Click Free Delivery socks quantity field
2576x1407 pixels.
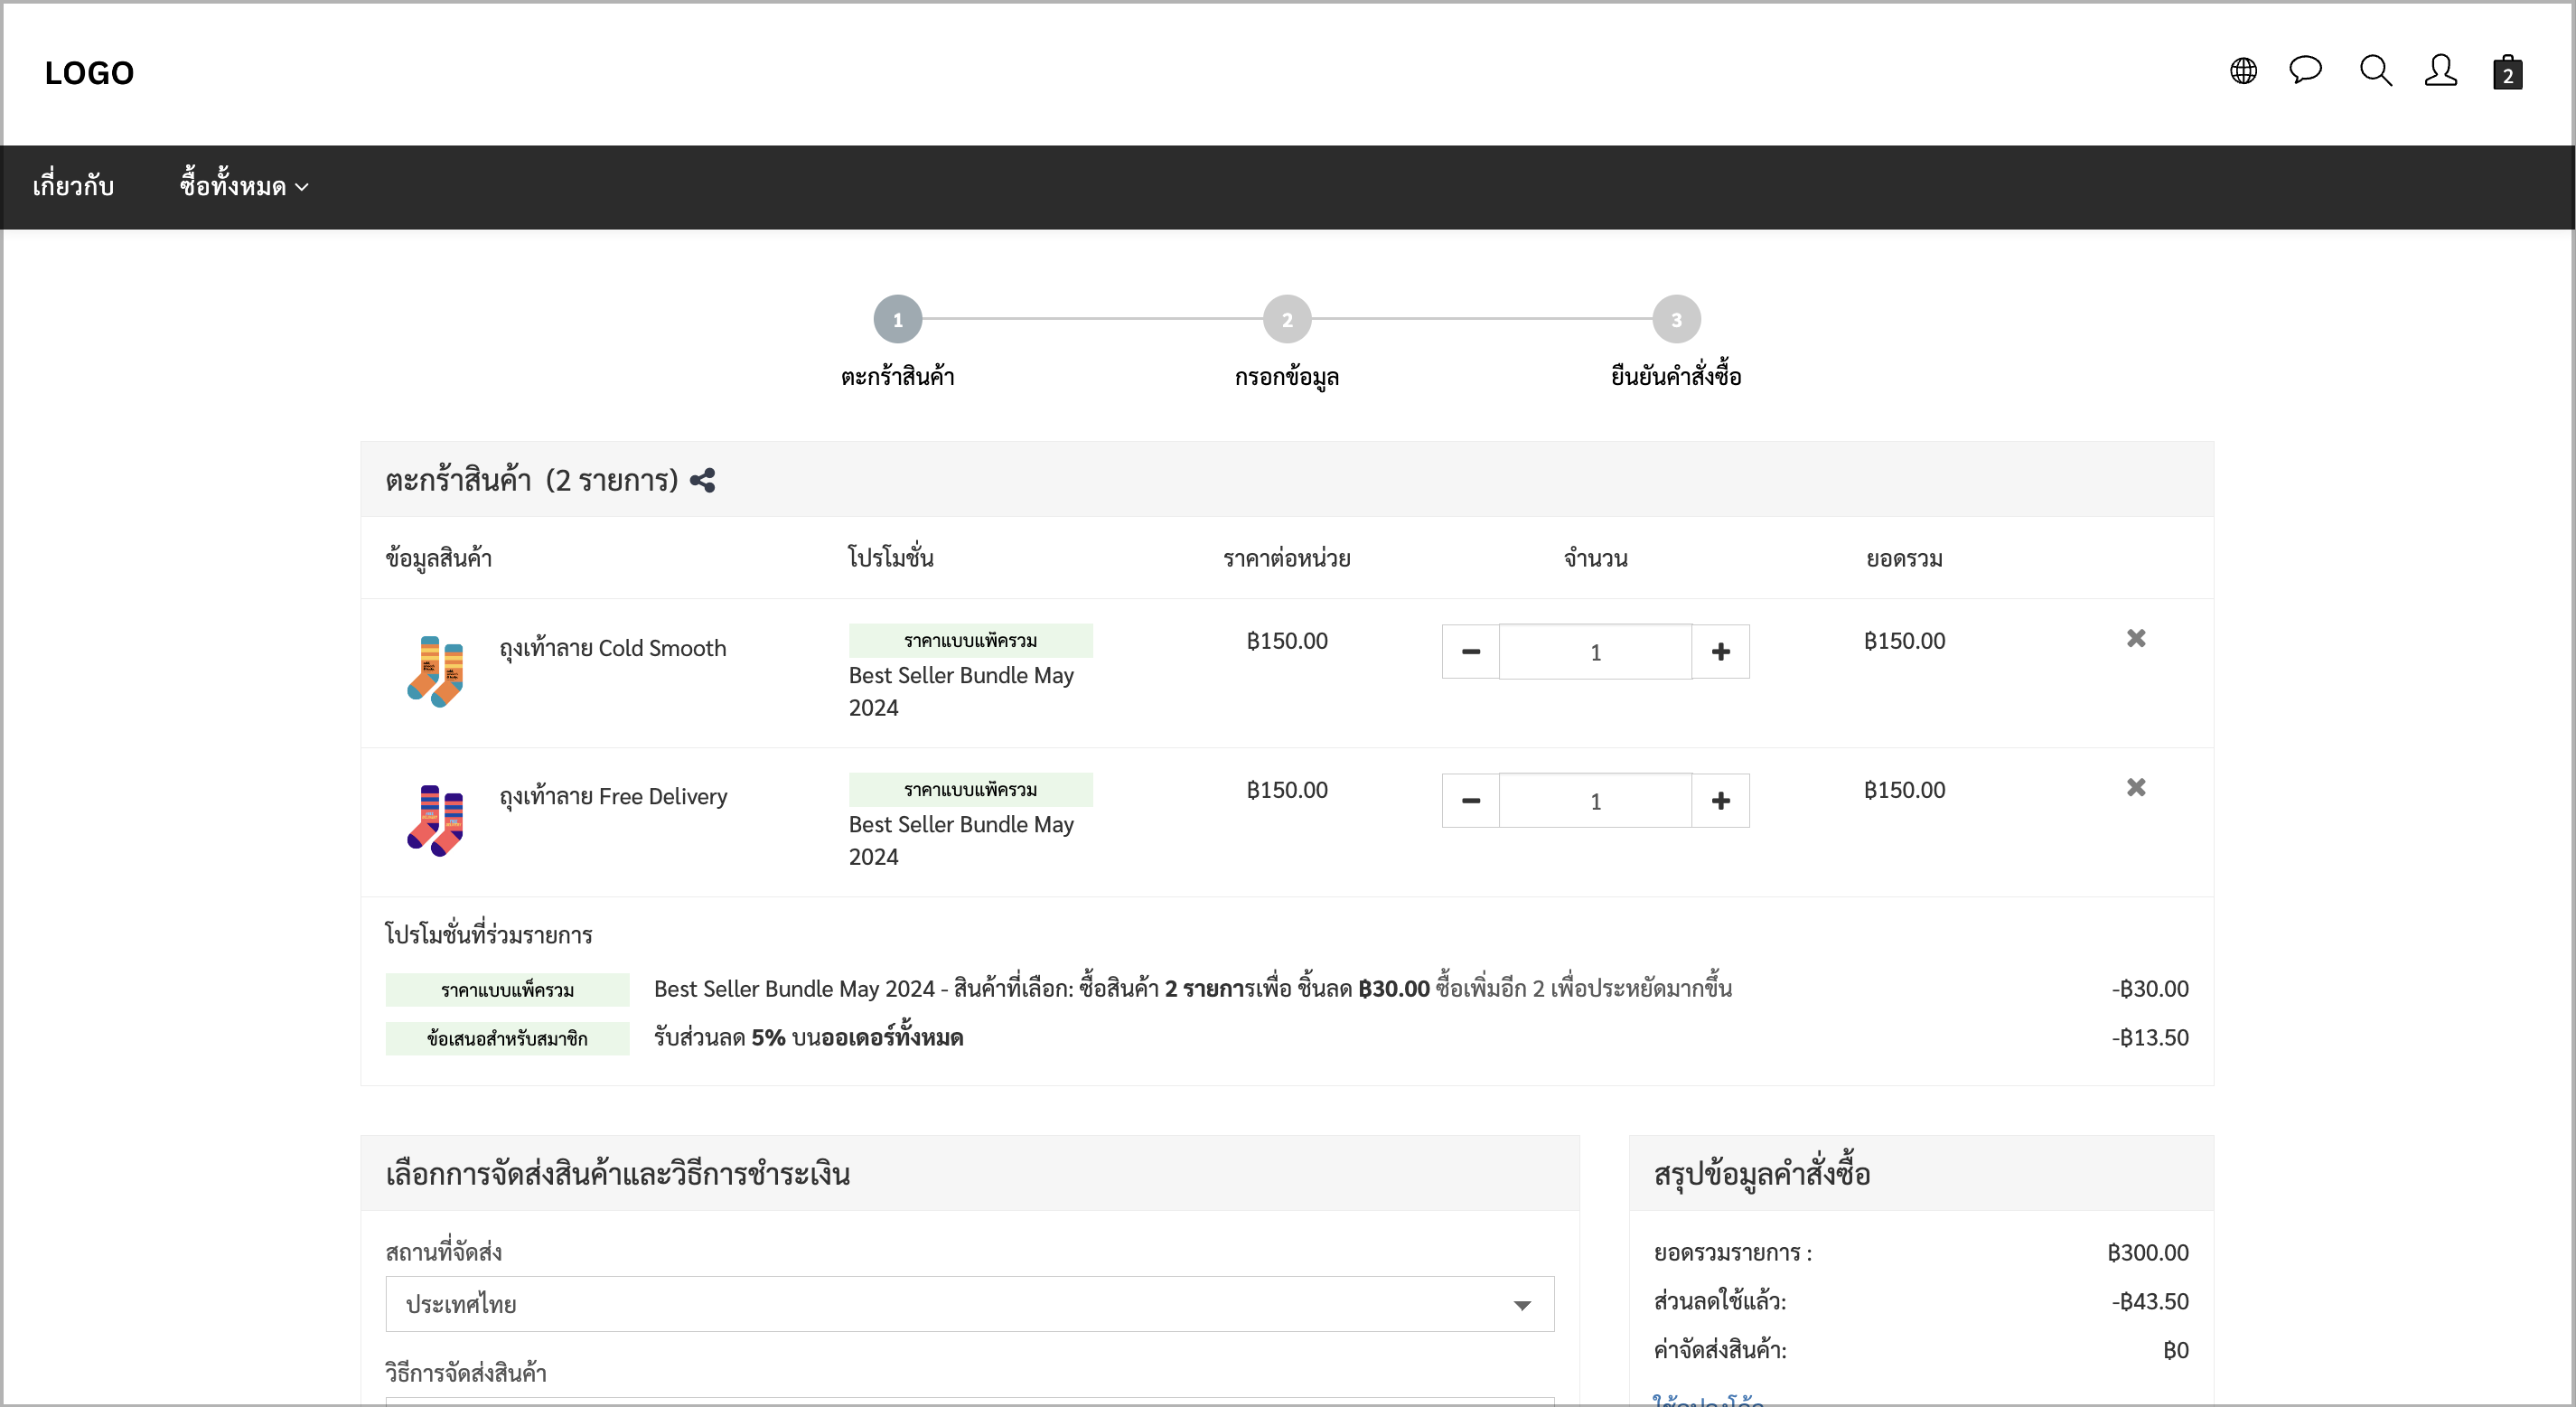click(x=1596, y=801)
